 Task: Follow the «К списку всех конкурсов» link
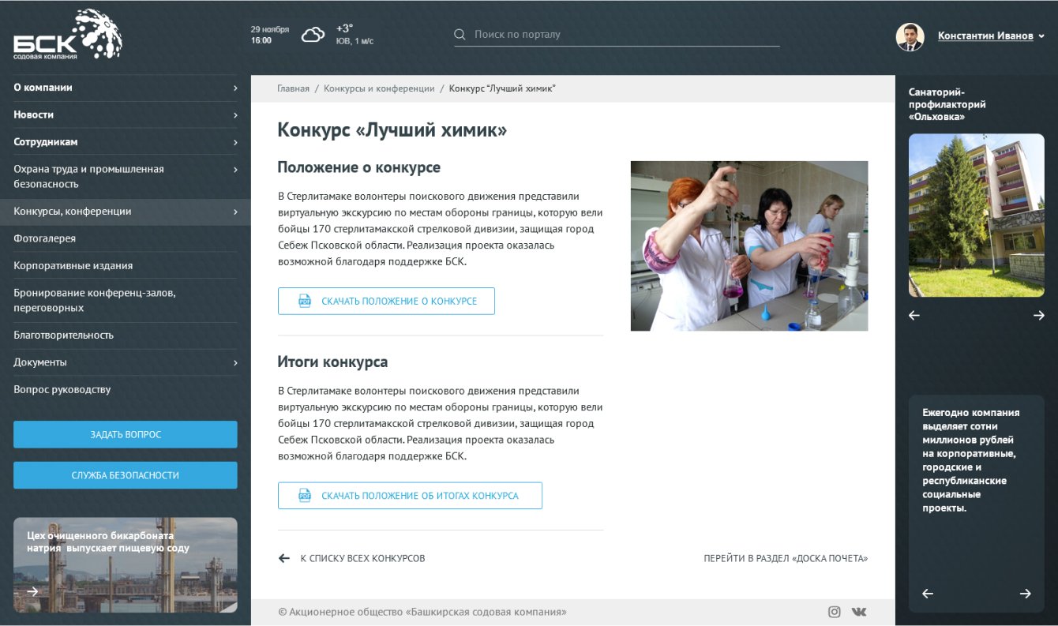(362, 558)
